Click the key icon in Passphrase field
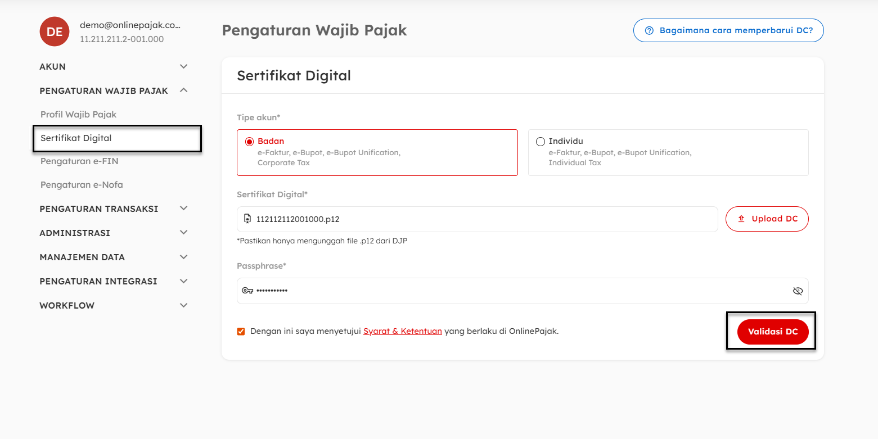The image size is (878, 439). [x=247, y=291]
